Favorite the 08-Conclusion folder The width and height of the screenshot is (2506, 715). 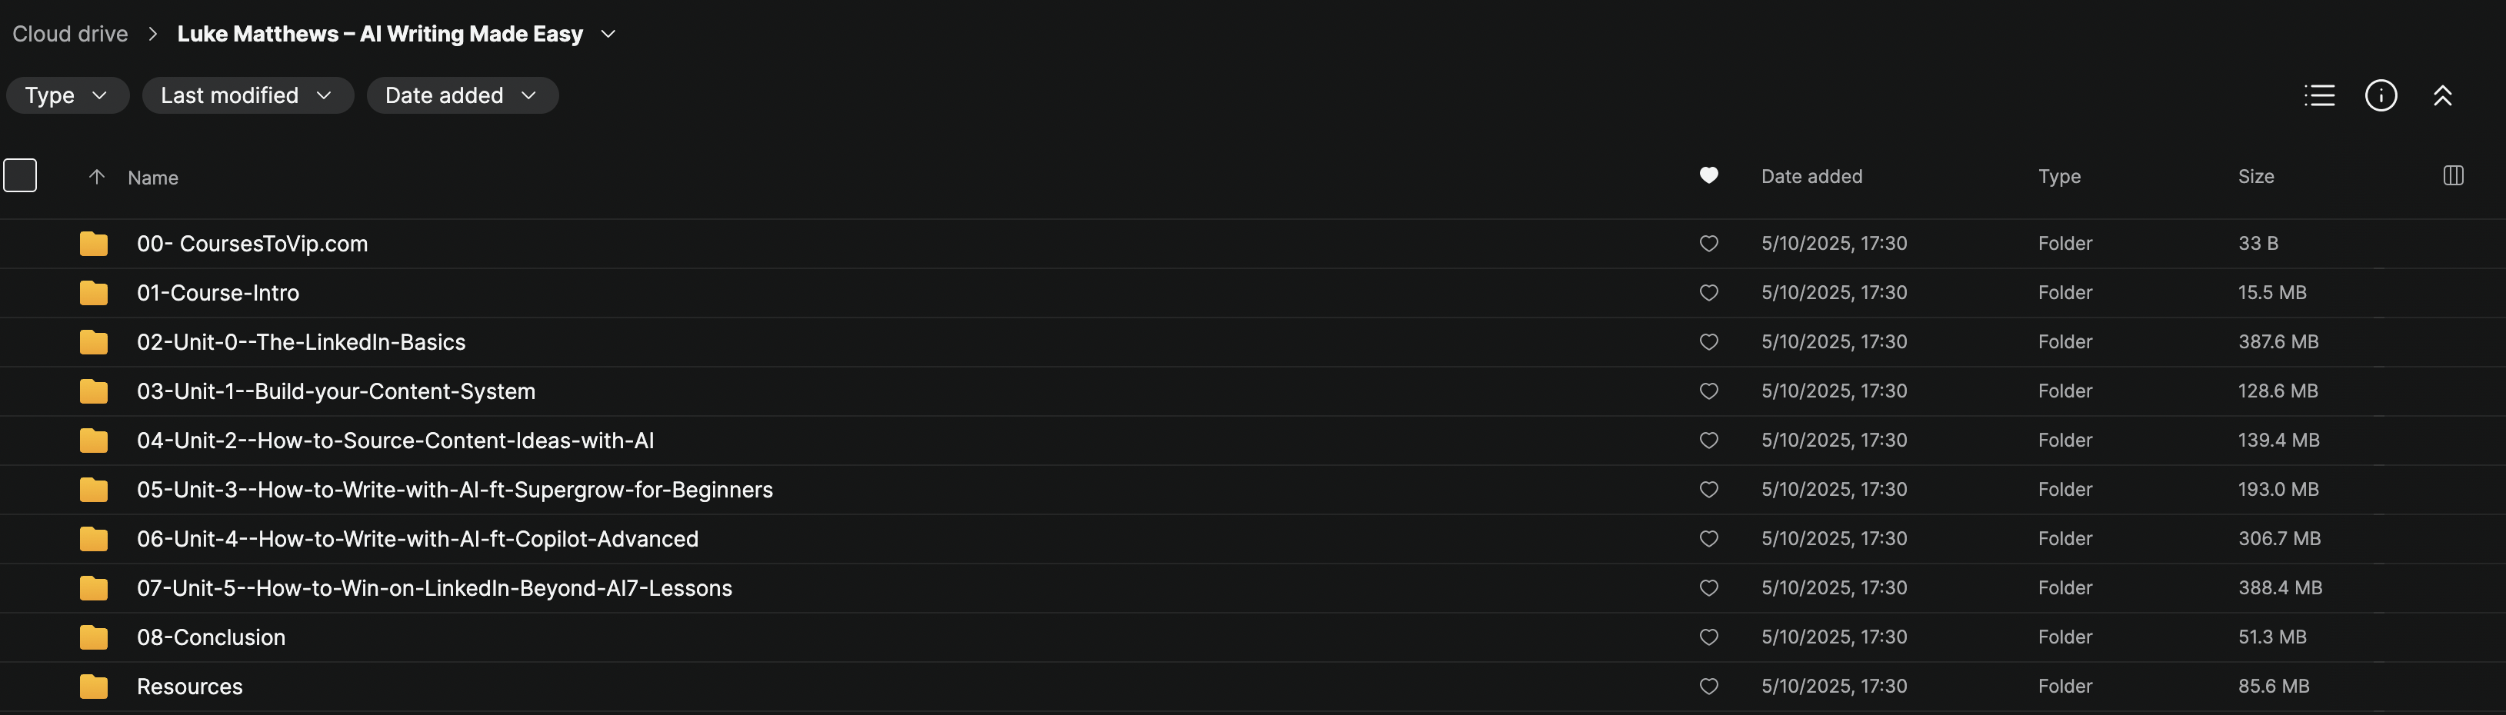pyautogui.click(x=1708, y=637)
